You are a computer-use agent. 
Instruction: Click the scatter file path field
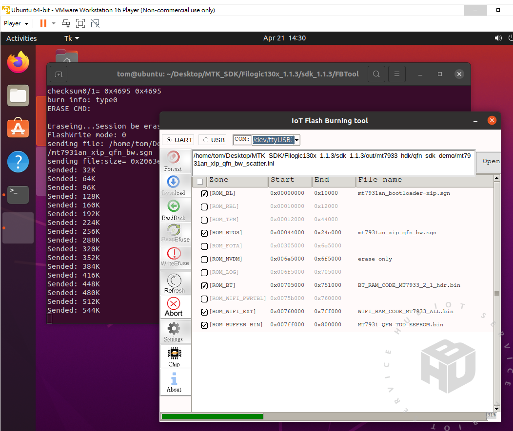click(333, 162)
